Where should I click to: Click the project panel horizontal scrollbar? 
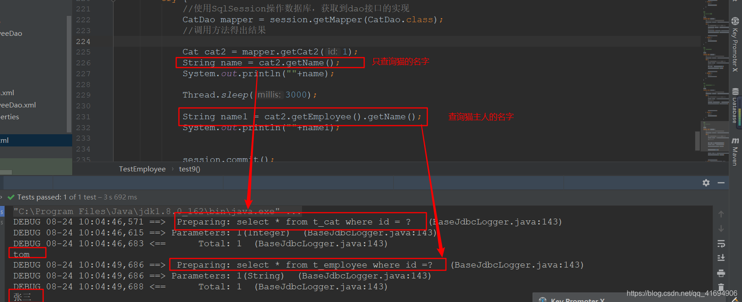(x=6, y=172)
